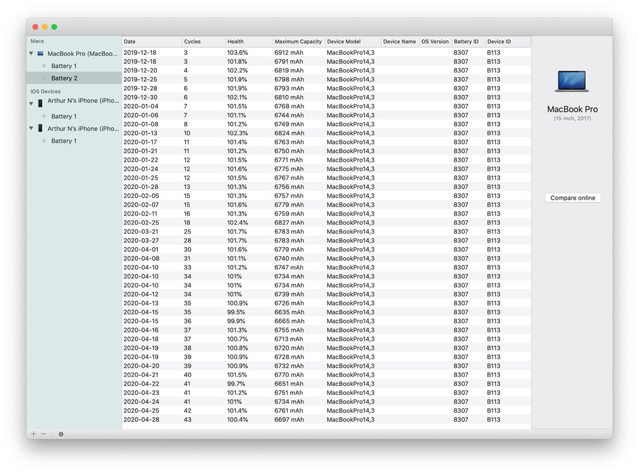Click the 6761 mAh capacity cell
Screen dimensions: 639x474
289,411
